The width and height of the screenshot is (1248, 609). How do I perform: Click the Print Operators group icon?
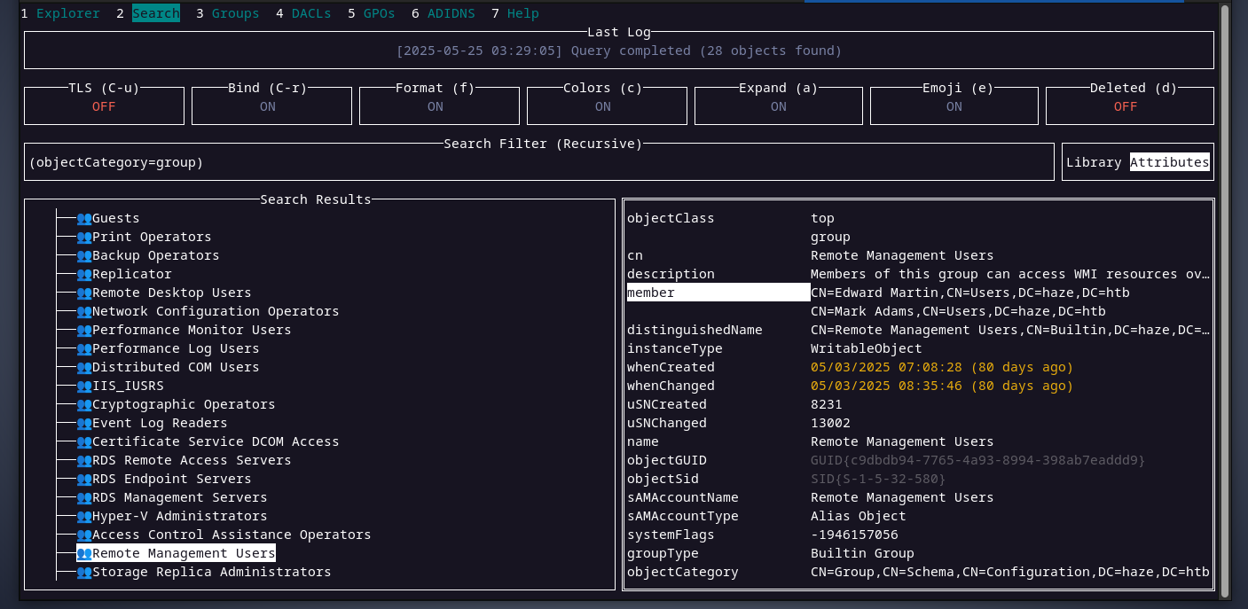coord(84,237)
